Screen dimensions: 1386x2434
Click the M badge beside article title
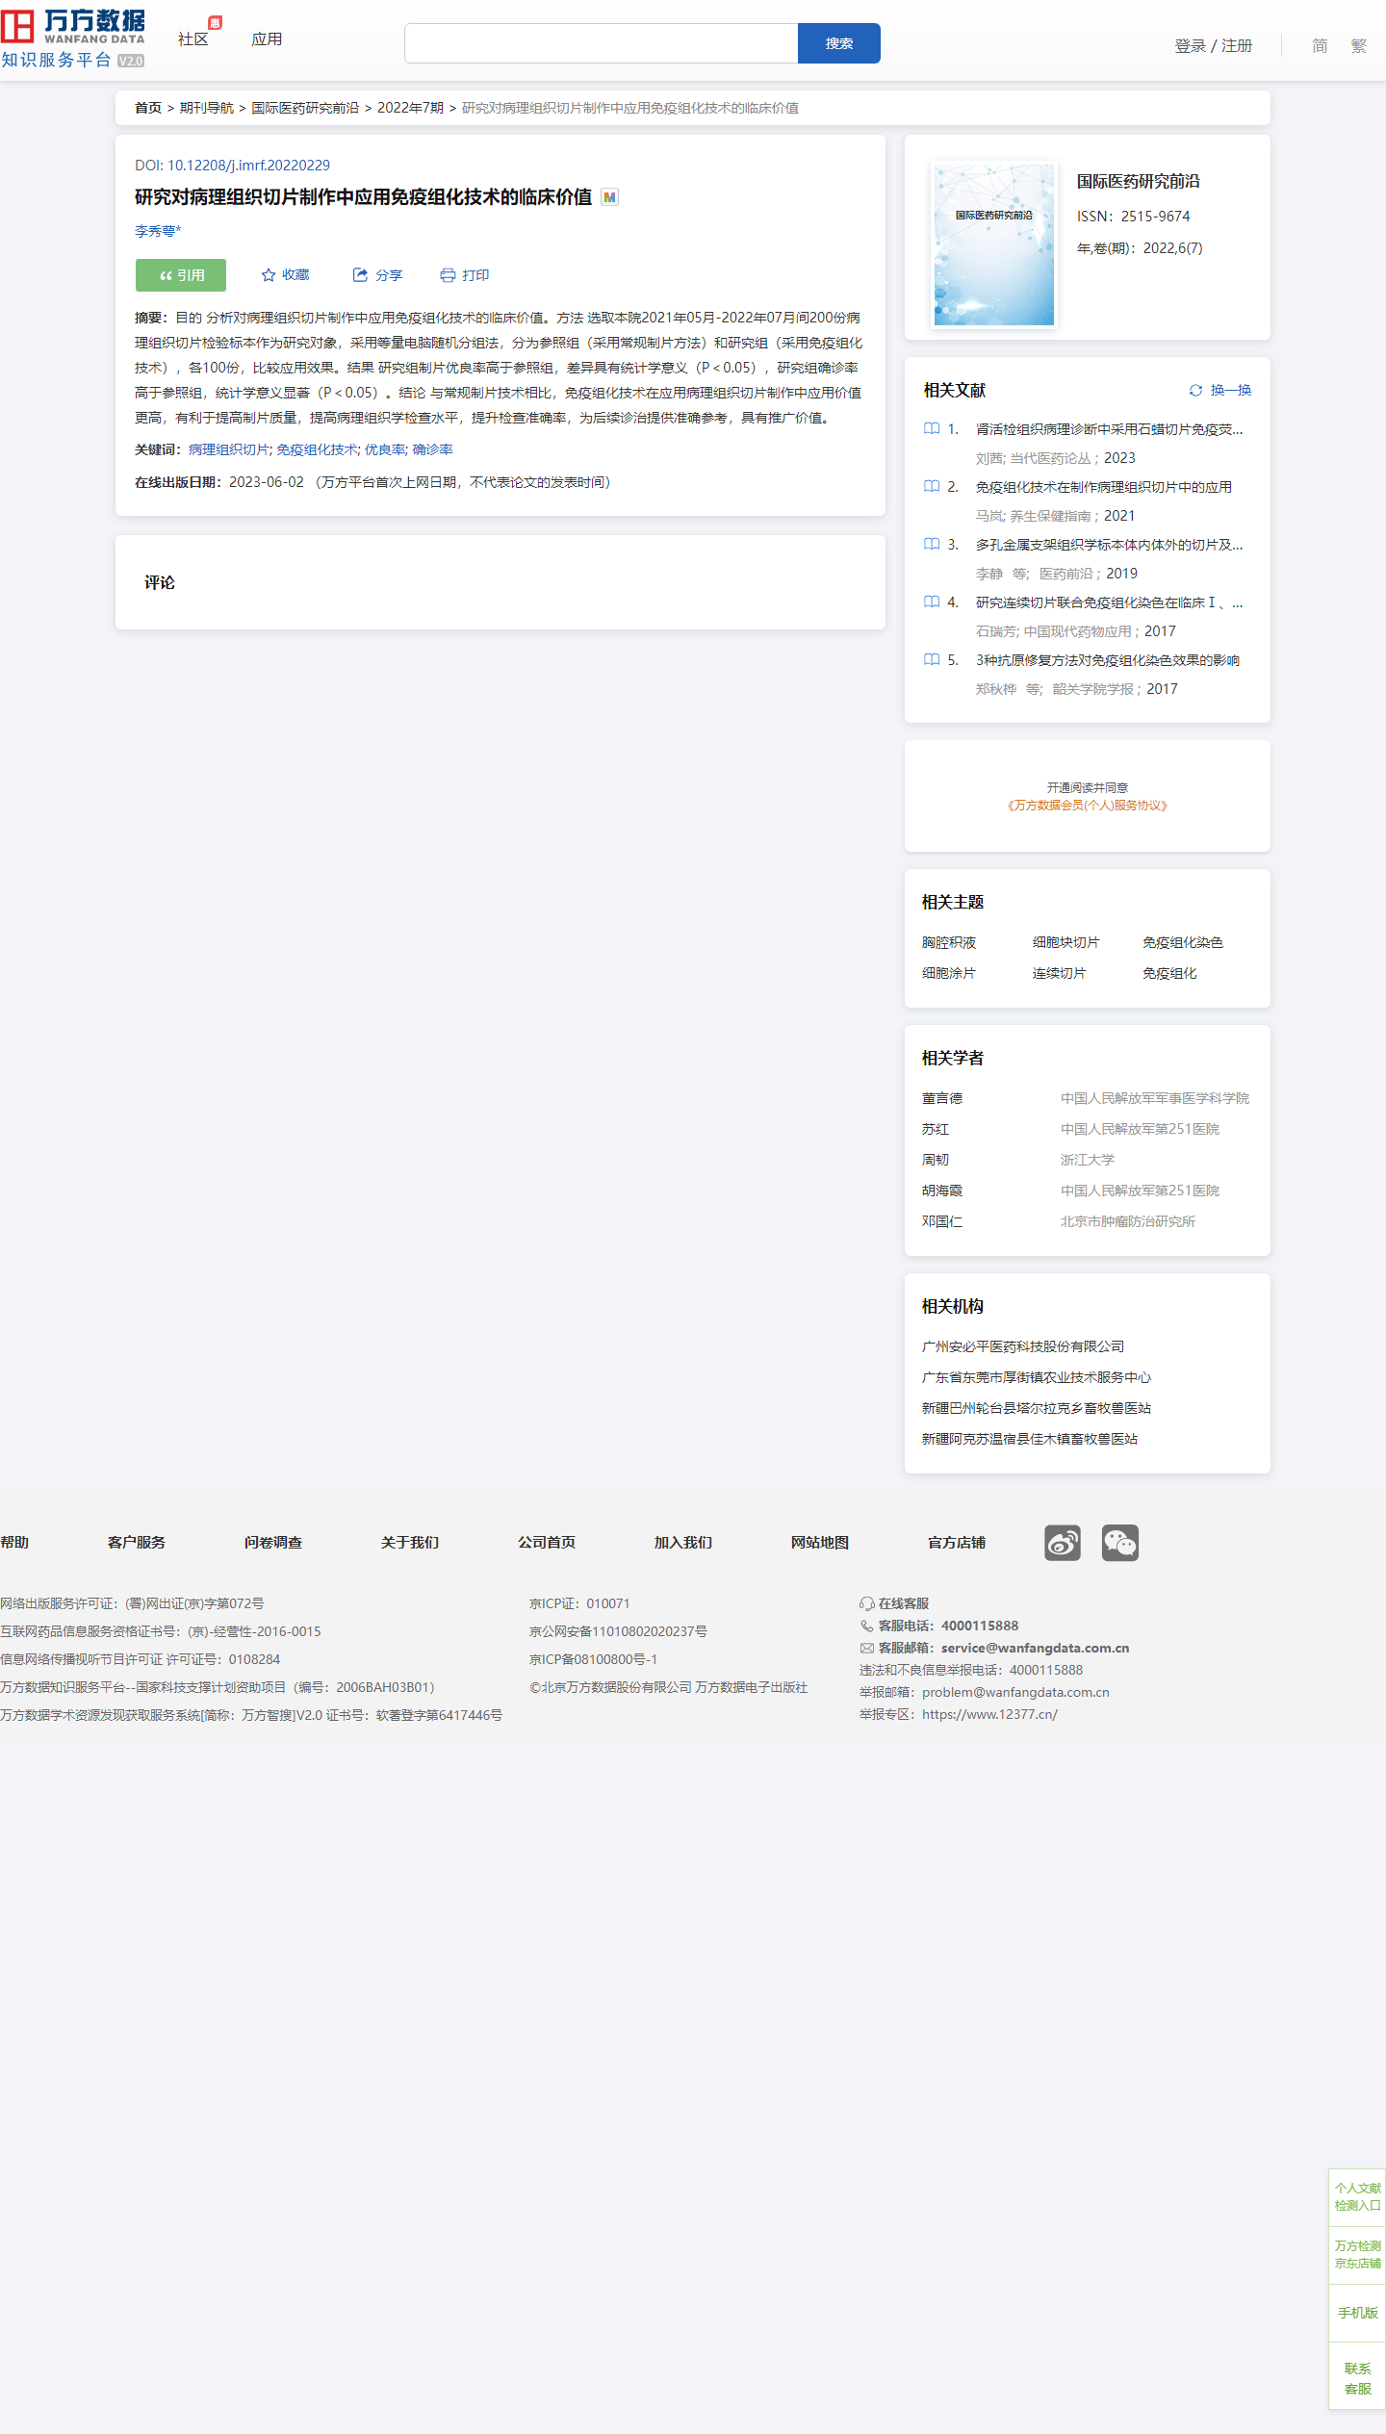click(609, 197)
